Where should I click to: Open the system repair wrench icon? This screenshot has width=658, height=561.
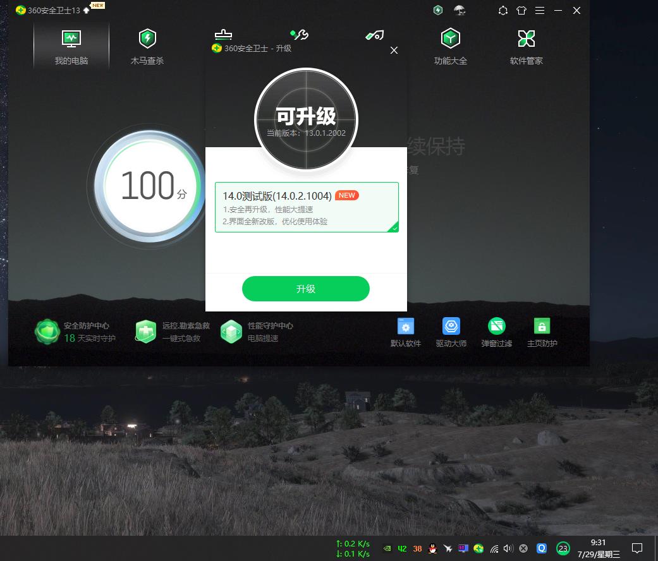pos(299,34)
